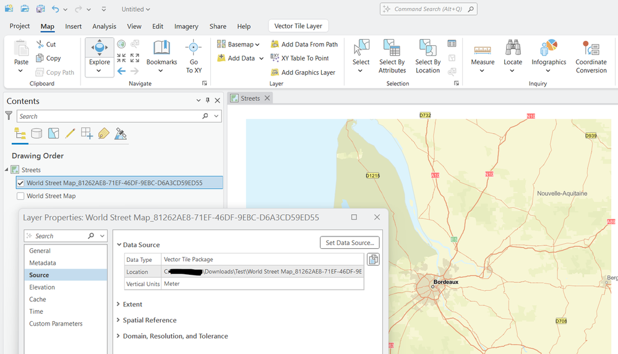Copy the data source path icon
The image size is (618, 354).
pos(373,259)
